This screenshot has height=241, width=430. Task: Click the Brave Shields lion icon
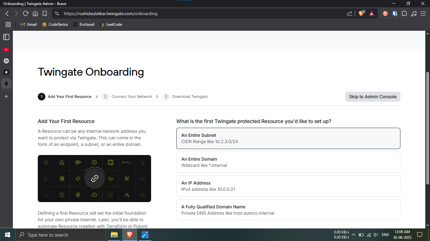(361, 13)
